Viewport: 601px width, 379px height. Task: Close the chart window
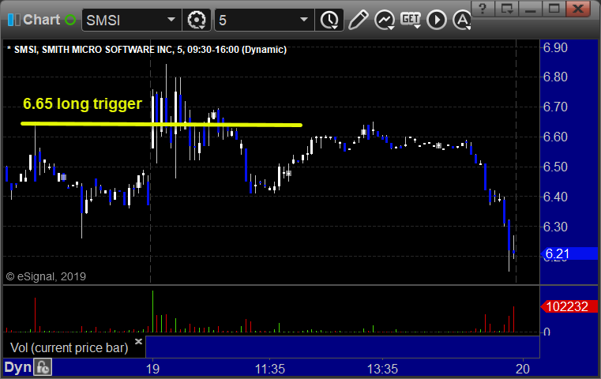coord(578,9)
